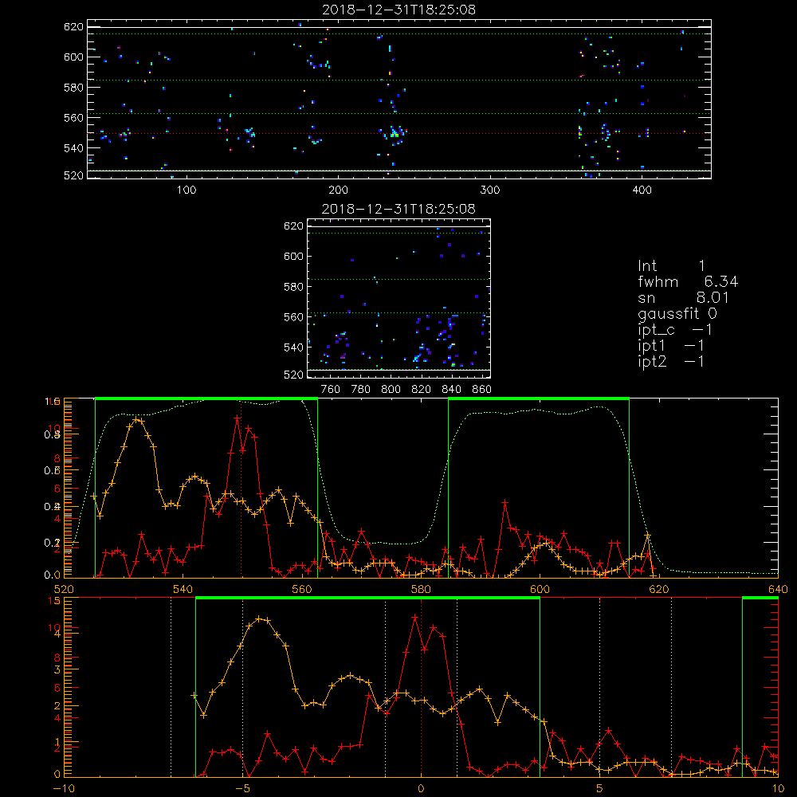797x797 pixels.
Task: Click the 'ipt_c -1' value
Action: [x=675, y=330]
